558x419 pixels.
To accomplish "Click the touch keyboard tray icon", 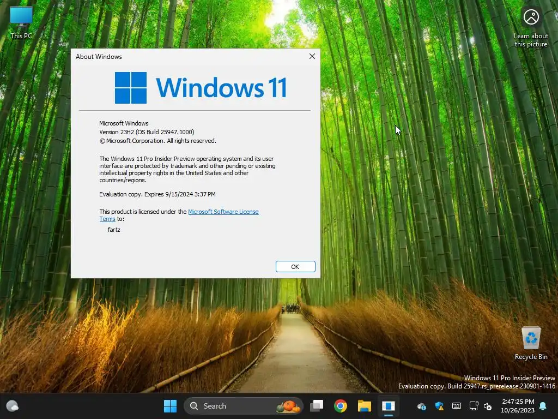I will point(456,406).
